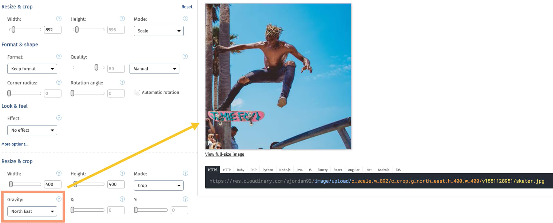This screenshot has height=223, width=553.
Task: Open help icon next to Quality
Action: [x=185, y=57]
